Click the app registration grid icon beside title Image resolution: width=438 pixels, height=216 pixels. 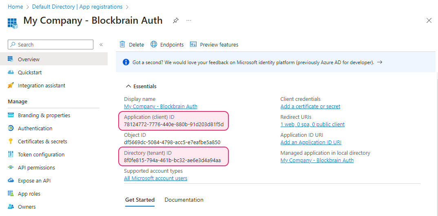pos(13,23)
